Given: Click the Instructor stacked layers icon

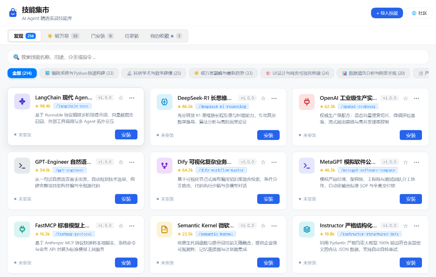Looking at the screenshot, I should (307, 229).
